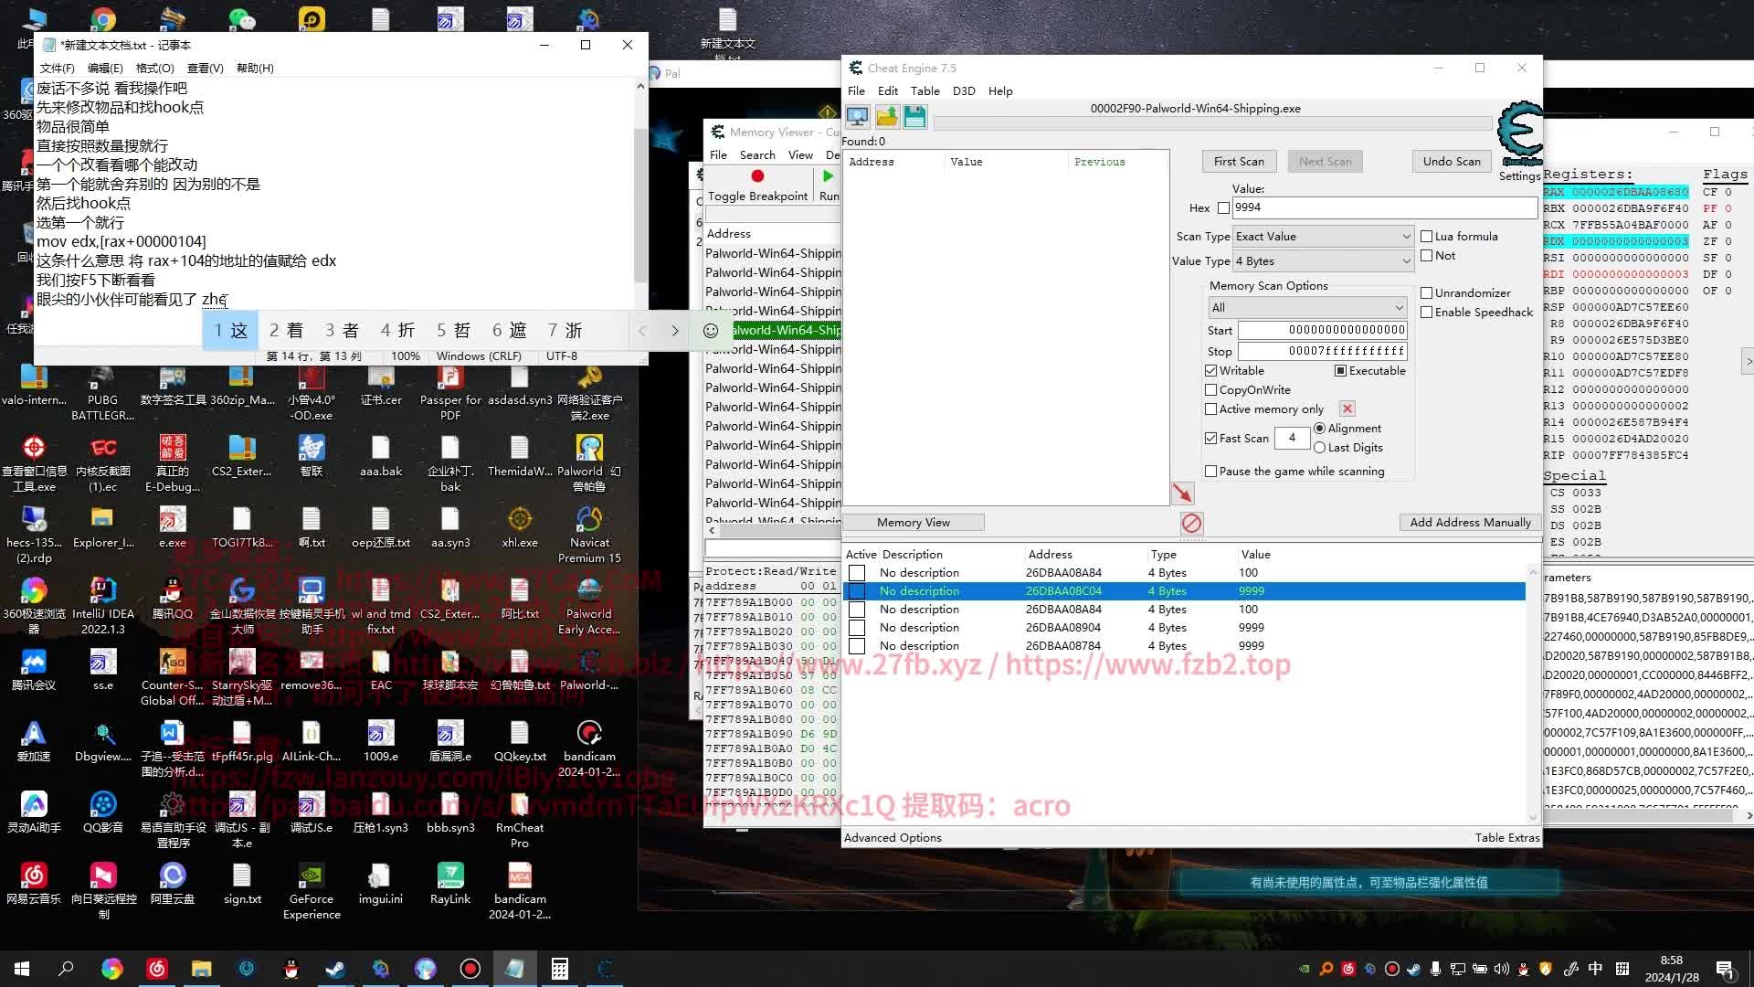This screenshot has height=987, width=1754.
Task: Click the Add Address Manually button
Action: point(1470,522)
